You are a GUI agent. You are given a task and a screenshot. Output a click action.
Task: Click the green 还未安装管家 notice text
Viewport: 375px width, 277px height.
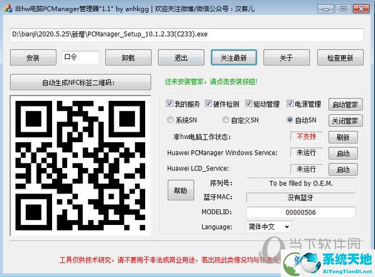[x=211, y=82]
